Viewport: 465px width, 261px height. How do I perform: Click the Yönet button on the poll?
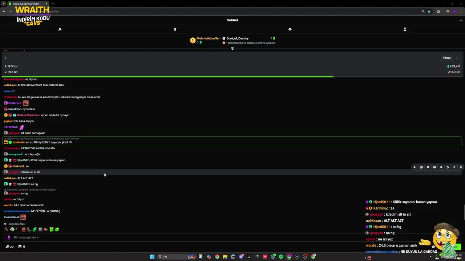(x=447, y=58)
